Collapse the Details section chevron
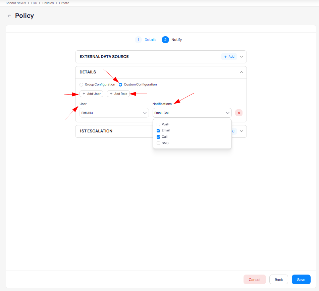Image resolution: width=319 pixels, height=291 pixels. tap(242, 72)
